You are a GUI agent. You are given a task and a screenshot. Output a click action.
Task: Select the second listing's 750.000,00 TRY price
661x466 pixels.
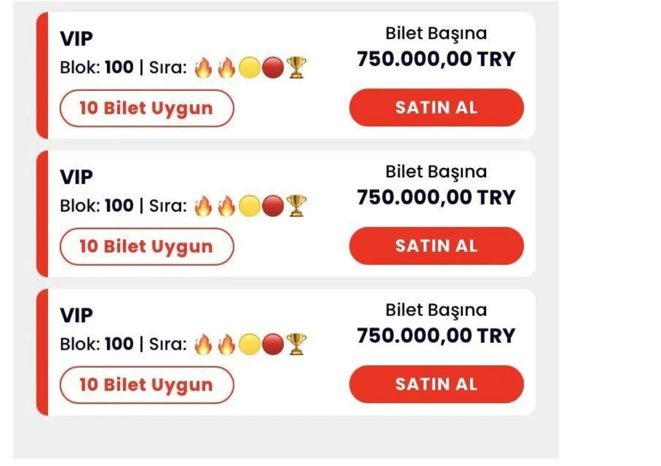click(436, 198)
